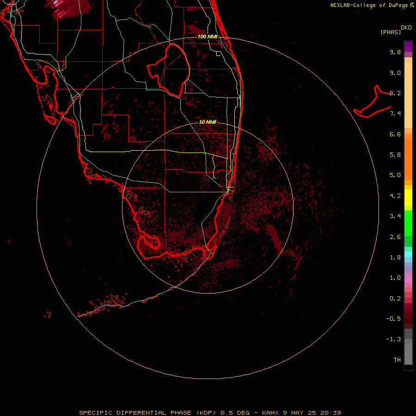Pick the pink color band near 1.0
The height and width of the screenshot is (416, 416).
[408, 280]
